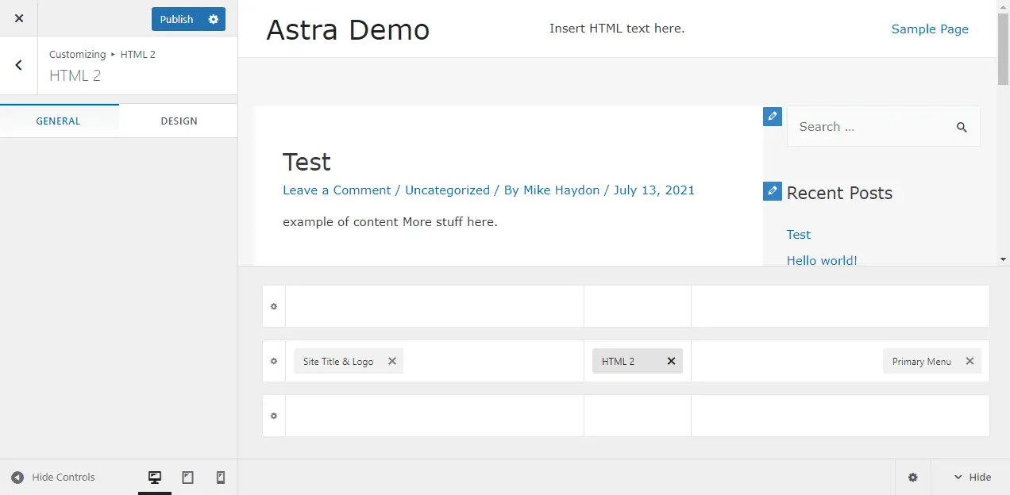Open the builder settings gear at bottom right
This screenshot has width=1010, height=495.
(912, 477)
